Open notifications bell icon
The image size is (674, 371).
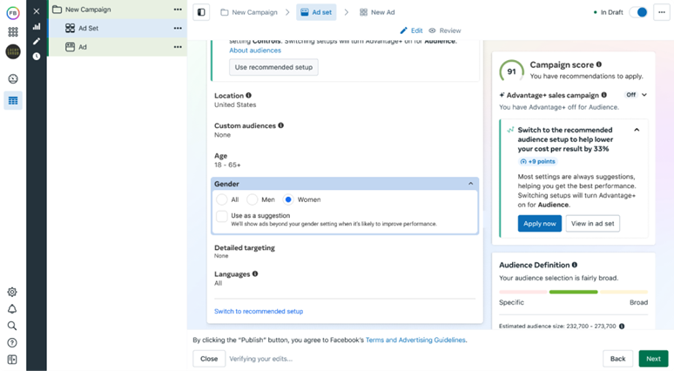click(12, 308)
